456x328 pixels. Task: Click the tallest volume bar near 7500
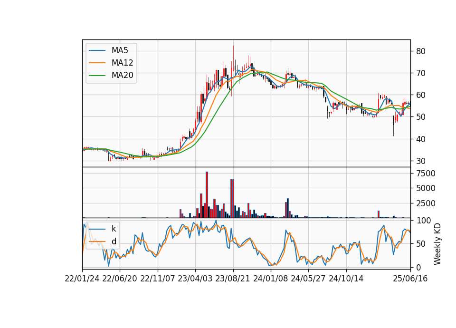(207, 195)
